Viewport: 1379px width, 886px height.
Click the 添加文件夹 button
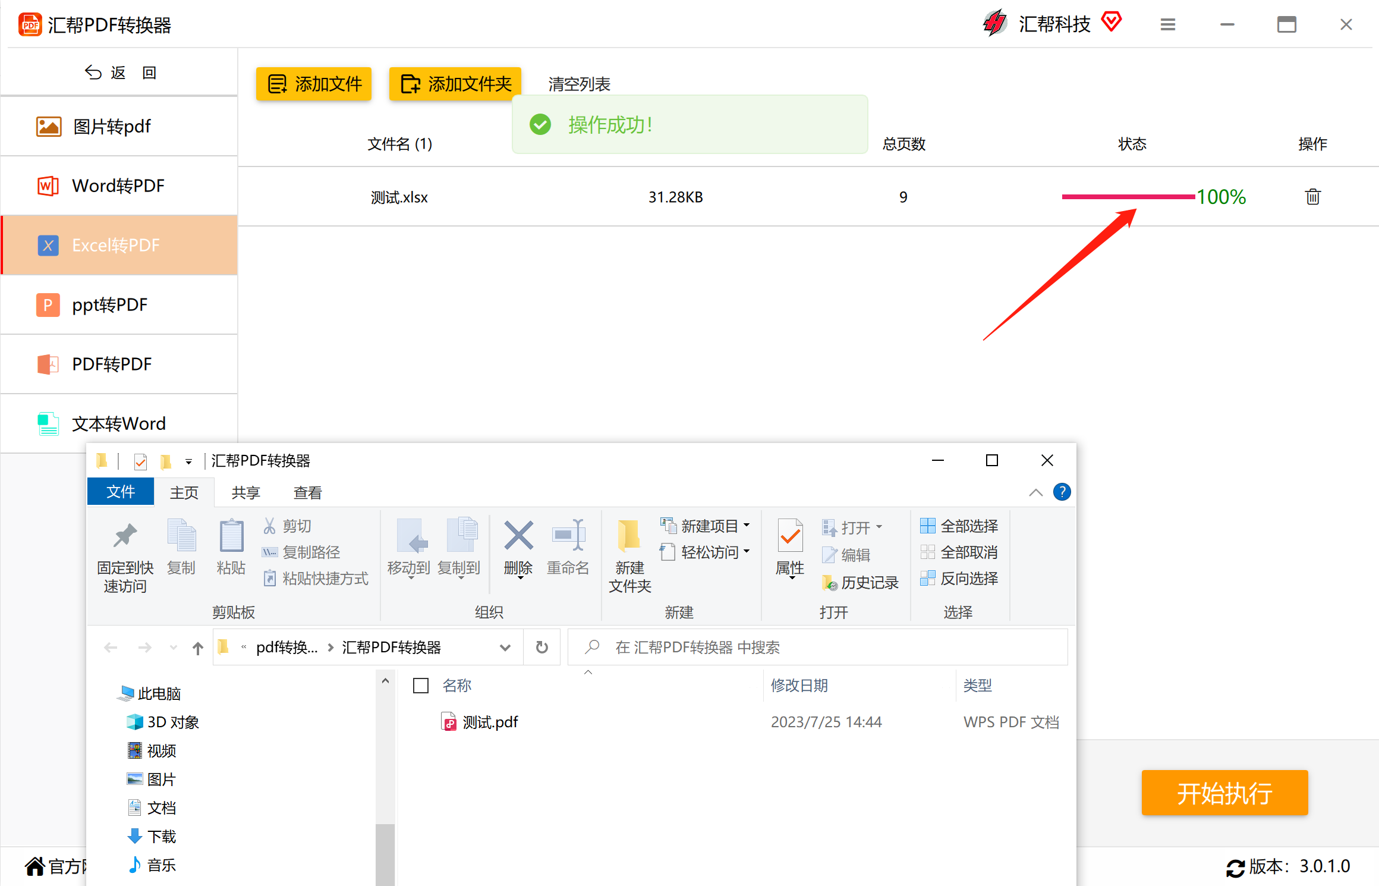[455, 84]
